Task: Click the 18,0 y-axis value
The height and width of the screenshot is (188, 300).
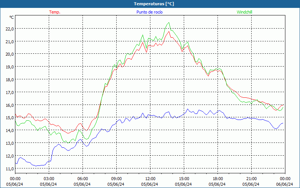Action: (10, 80)
